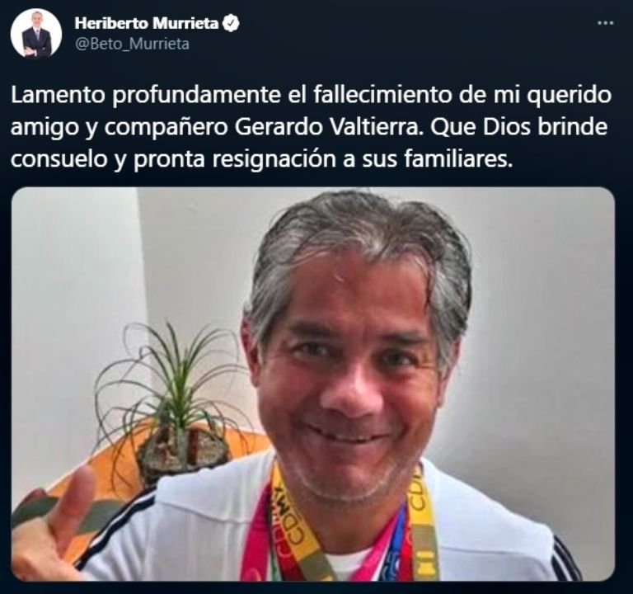This screenshot has height=594, width=633.
Task: Click the @Beto_Murrieta handle
Action: pos(132,44)
